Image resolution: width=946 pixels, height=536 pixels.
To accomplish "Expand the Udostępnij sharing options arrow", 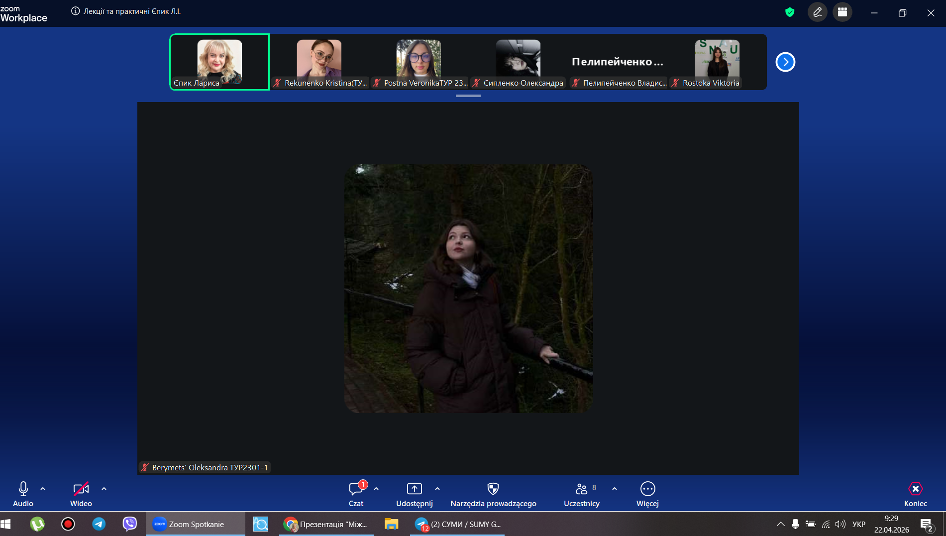I will coord(437,489).
